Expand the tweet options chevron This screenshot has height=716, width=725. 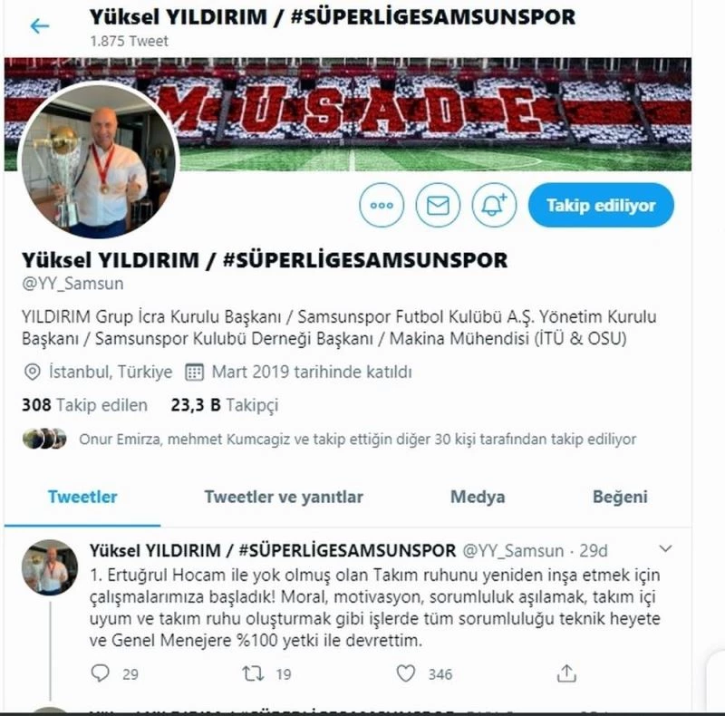click(665, 549)
